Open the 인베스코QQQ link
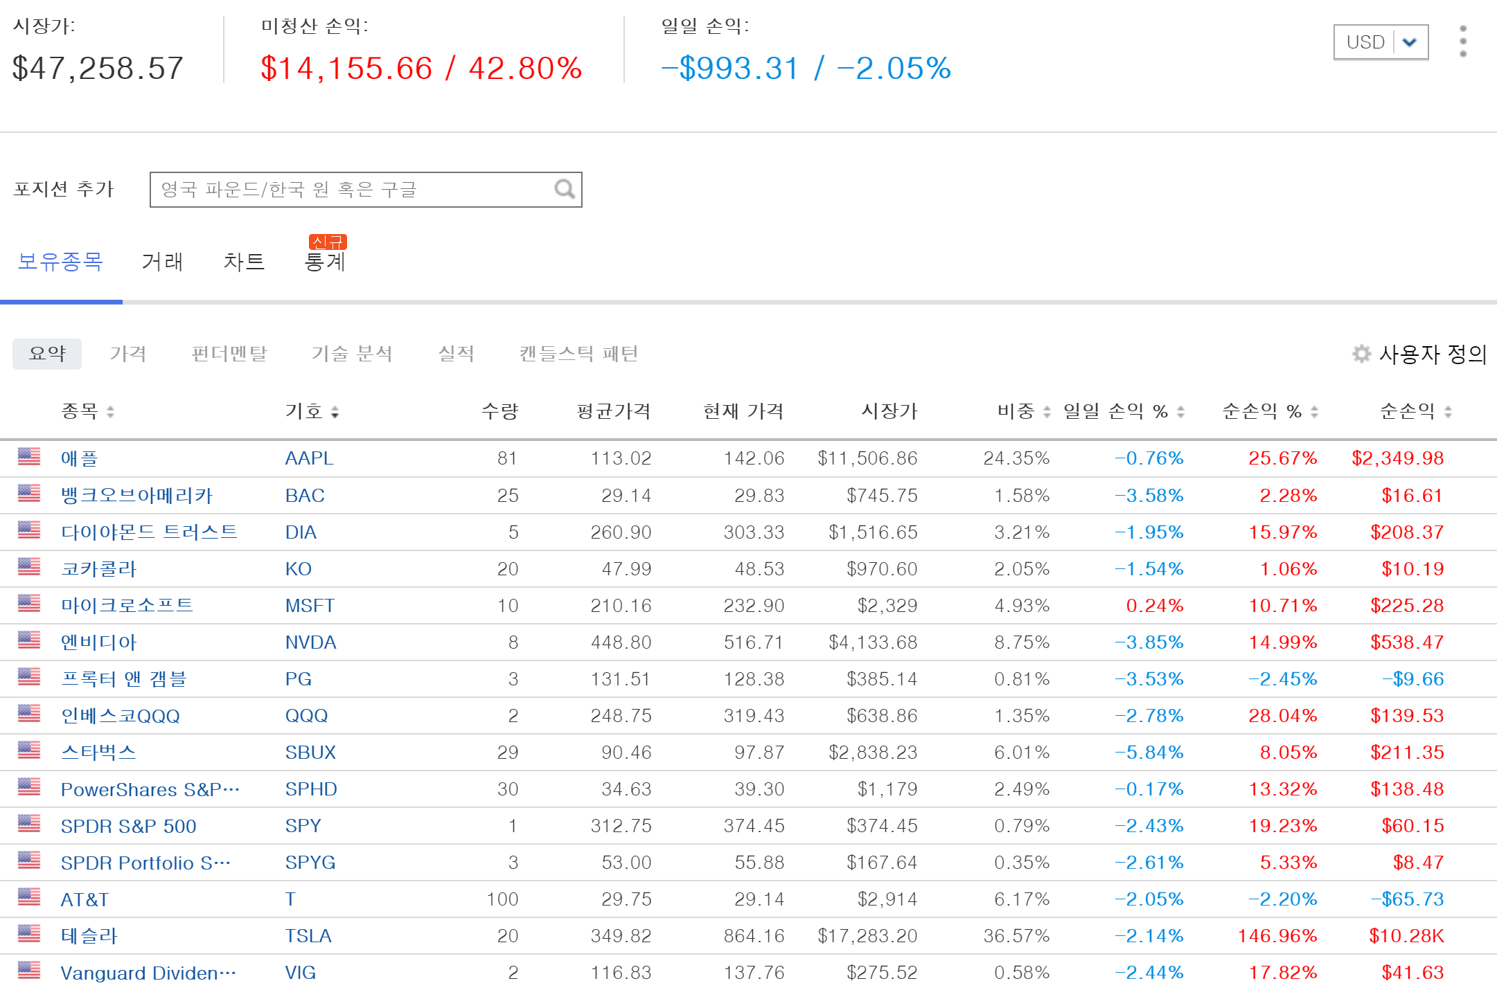The width and height of the screenshot is (1497, 990). click(x=120, y=716)
